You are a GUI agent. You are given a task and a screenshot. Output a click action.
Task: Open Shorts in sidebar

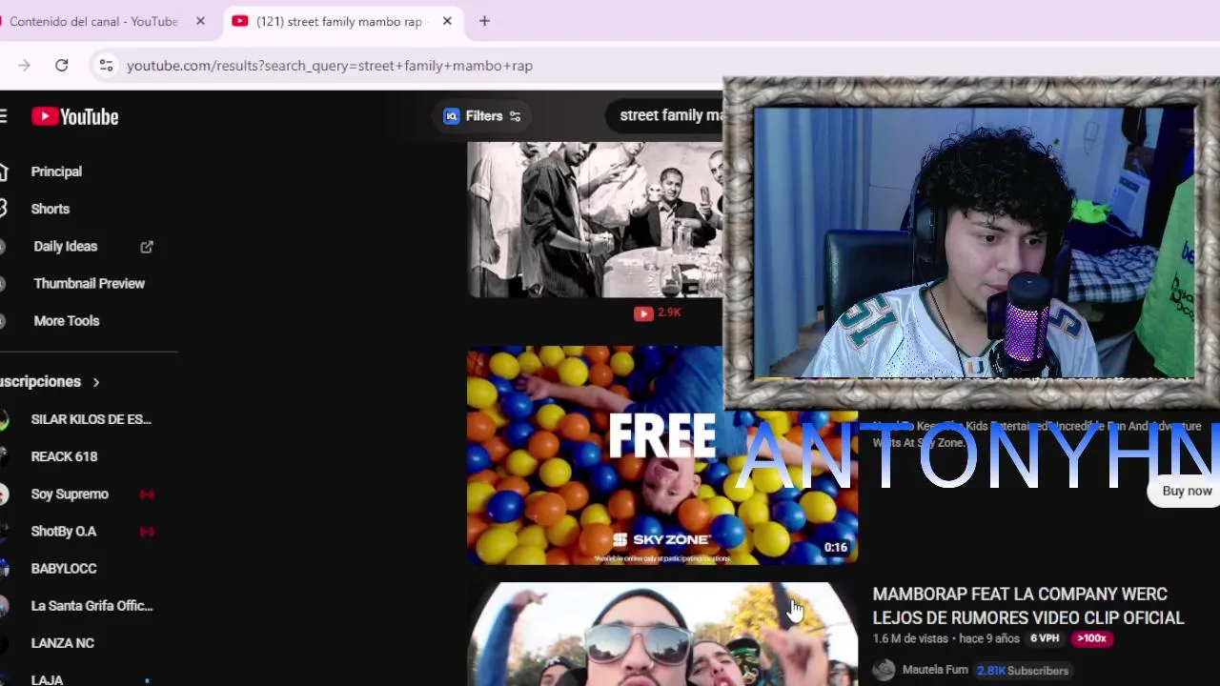tap(51, 209)
